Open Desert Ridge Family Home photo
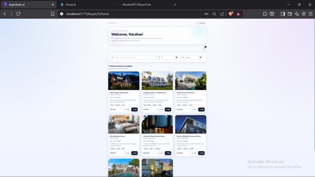315x177 pixels. click(x=124, y=81)
